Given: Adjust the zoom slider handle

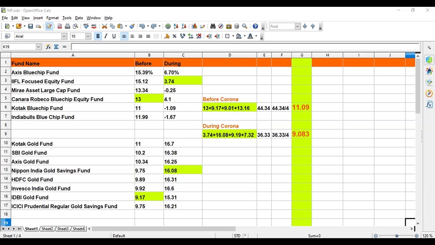Looking at the screenshot, I should pyautogui.click(x=397, y=236).
